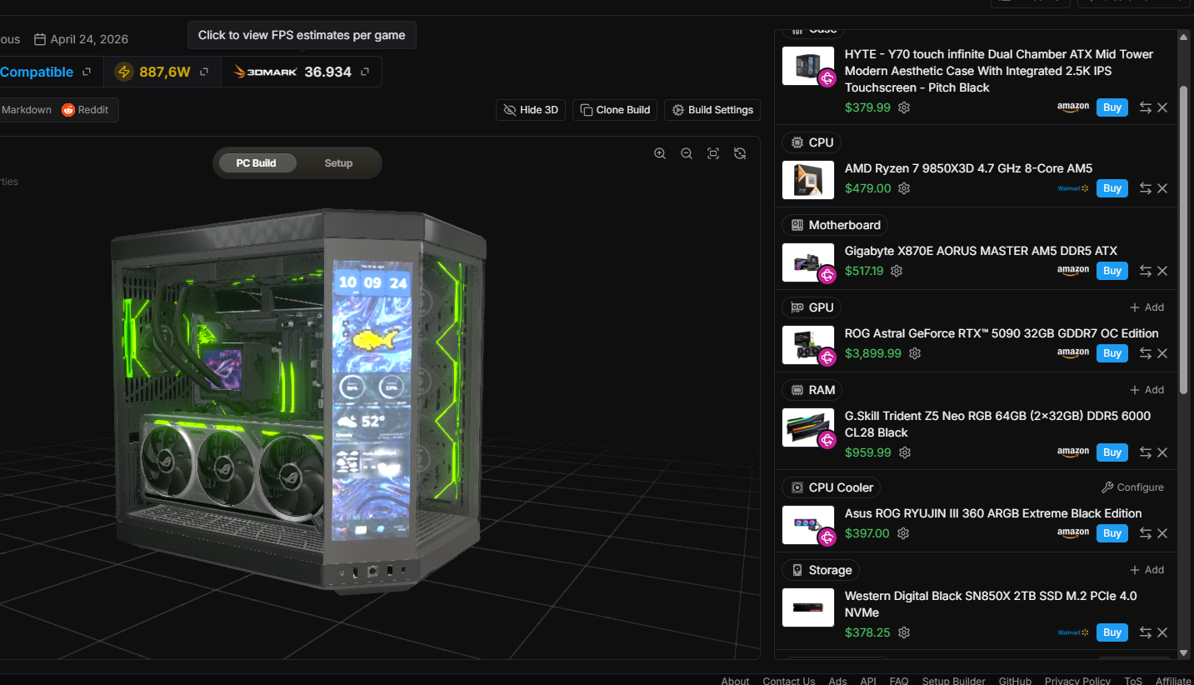Clone this build
The width and height of the screenshot is (1194, 685).
[615, 110]
